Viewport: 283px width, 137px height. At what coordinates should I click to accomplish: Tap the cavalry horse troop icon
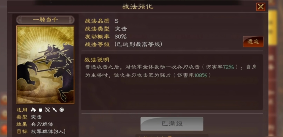pyautogui.click(x=33, y=110)
